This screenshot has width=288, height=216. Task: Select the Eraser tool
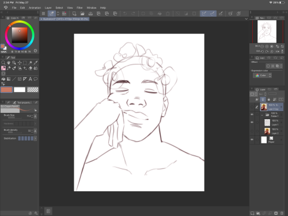(30, 68)
